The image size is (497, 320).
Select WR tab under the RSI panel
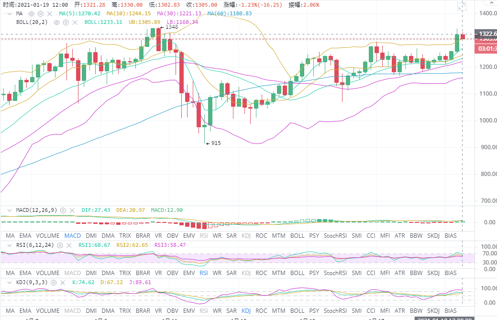(217, 273)
